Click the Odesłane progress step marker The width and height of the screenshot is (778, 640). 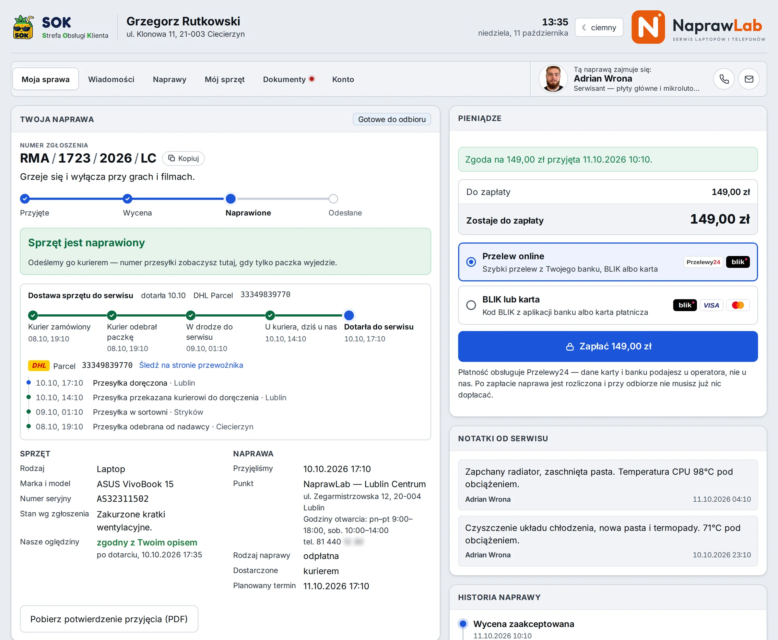pyautogui.click(x=333, y=199)
